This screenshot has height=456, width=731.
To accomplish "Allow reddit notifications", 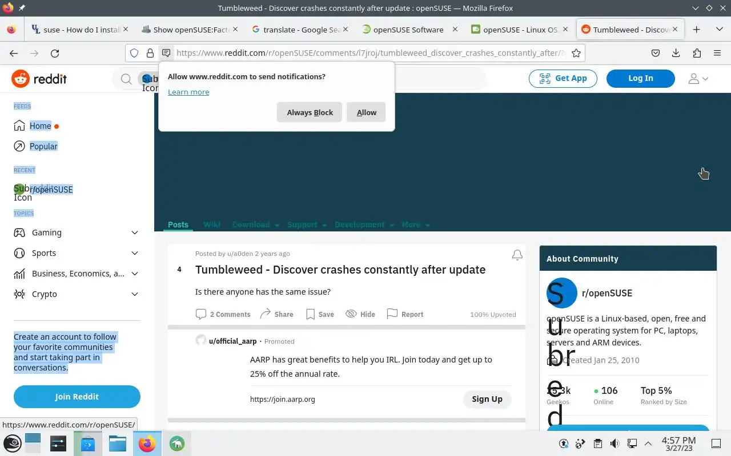I will click(366, 112).
